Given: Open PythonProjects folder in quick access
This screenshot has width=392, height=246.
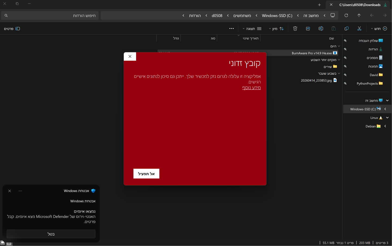Looking at the screenshot, I should click(x=370, y=83).
